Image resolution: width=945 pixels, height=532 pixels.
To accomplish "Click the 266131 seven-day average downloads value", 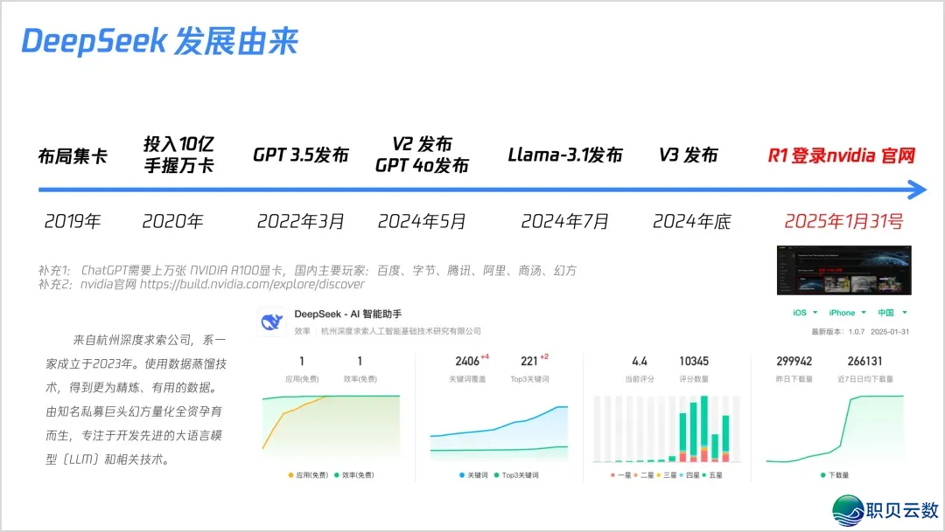I will (x=864, y=361).
